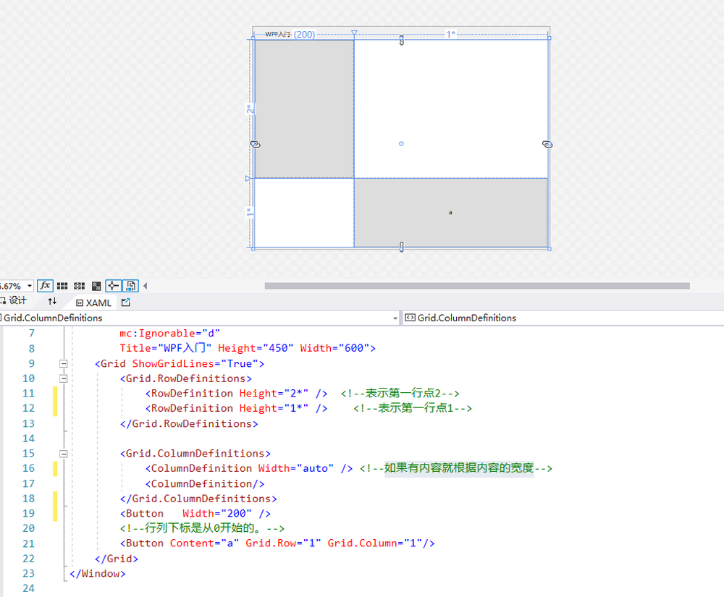Click the opening Grid.RowDefinitions tag
This screenshot has height=597, width=724.
coord(186,378)
